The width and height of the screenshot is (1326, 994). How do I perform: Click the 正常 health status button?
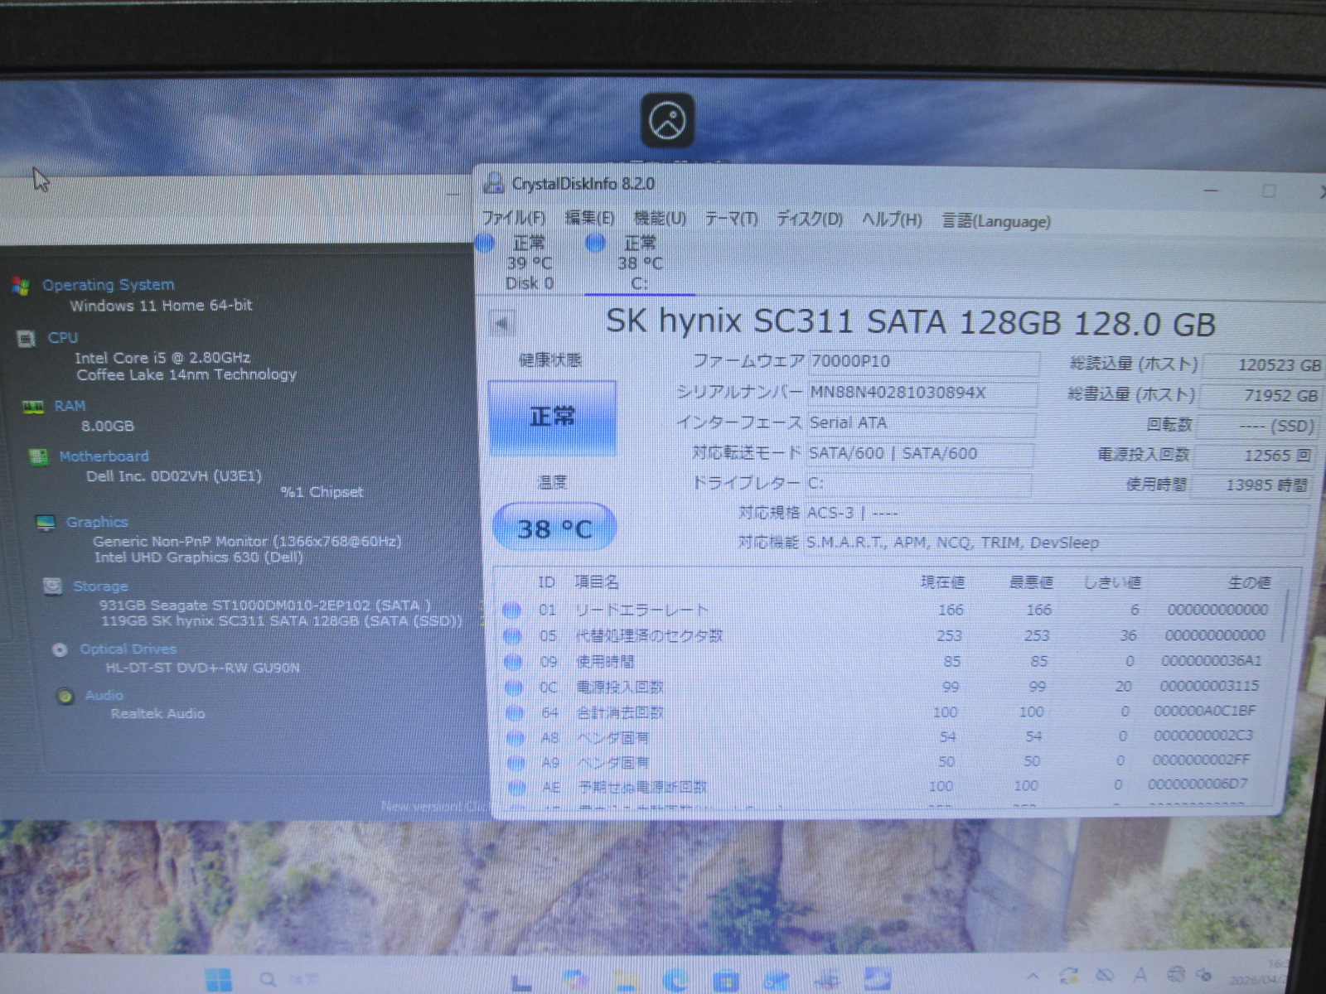click(x=552, y=417)
